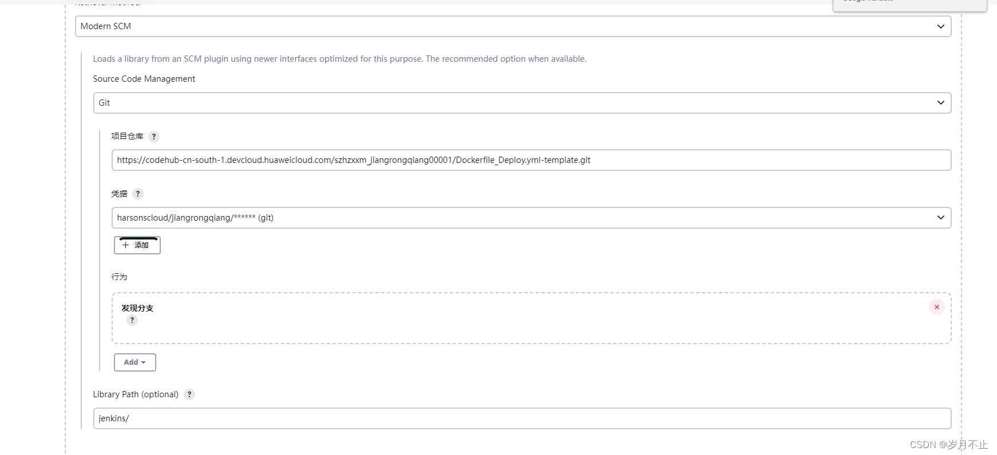Click the Library Path input containing jenkins/
The height and width of the screenshot is (455, 997).
tap(522, 418)
